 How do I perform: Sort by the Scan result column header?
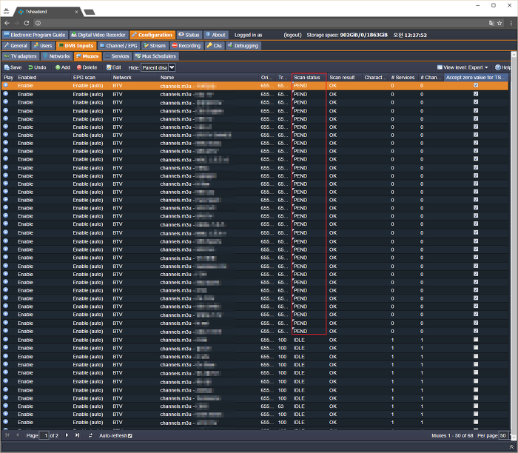pos(344,77)
